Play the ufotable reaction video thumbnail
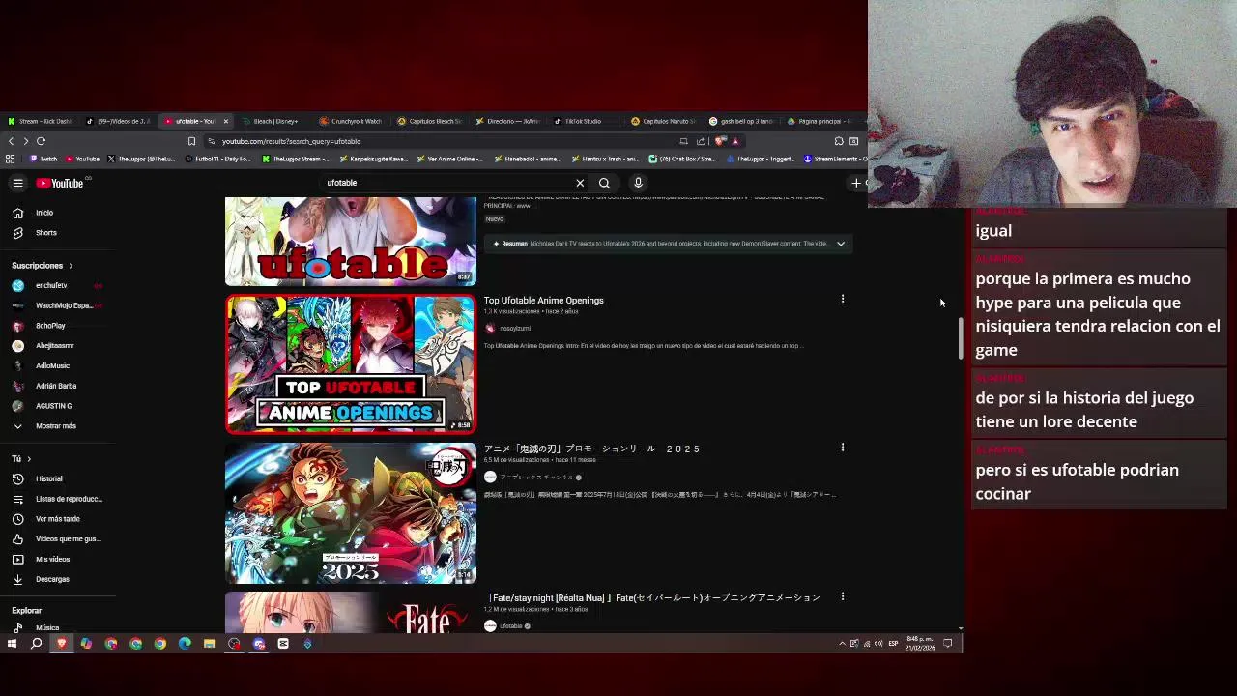This screenshot has height=696, width=1237. (351, 242)
